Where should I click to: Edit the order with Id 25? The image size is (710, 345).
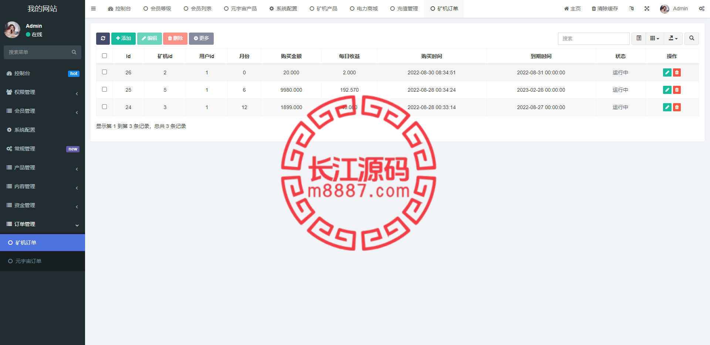pos(667,90)
